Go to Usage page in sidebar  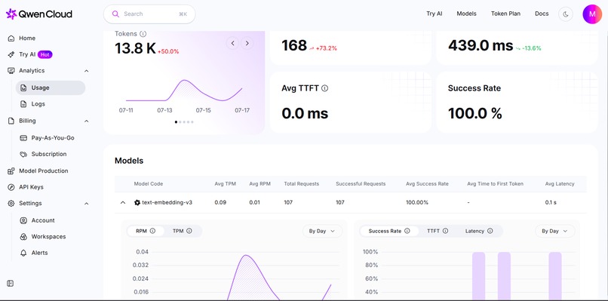[51, 88]
